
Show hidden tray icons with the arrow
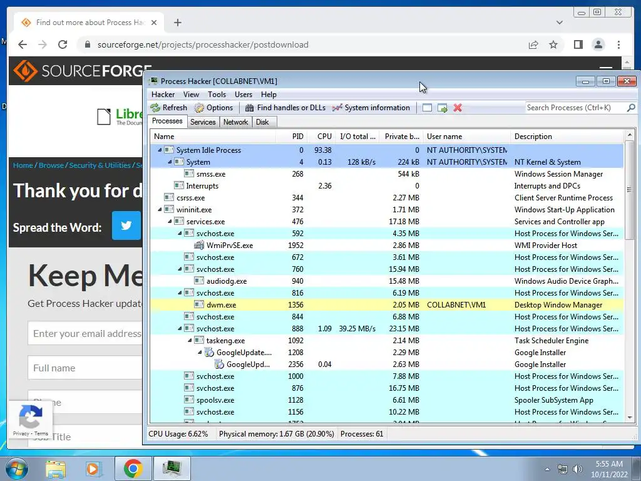pyautogui.click(x=547, y=469)
